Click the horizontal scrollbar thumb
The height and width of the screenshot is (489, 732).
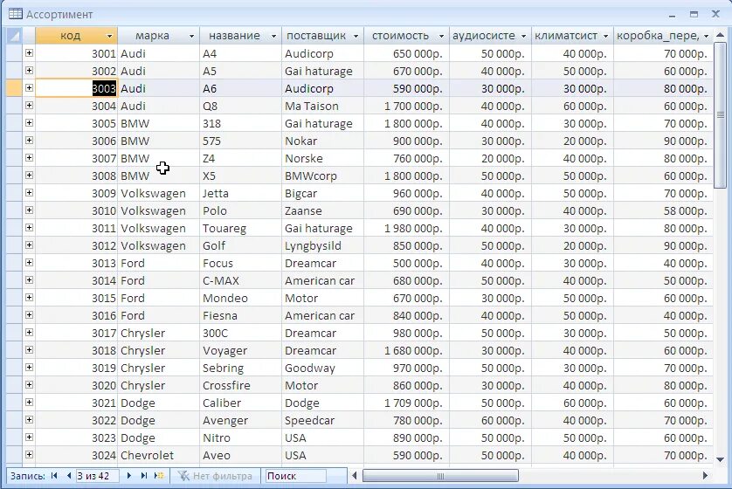pos(440,476)
